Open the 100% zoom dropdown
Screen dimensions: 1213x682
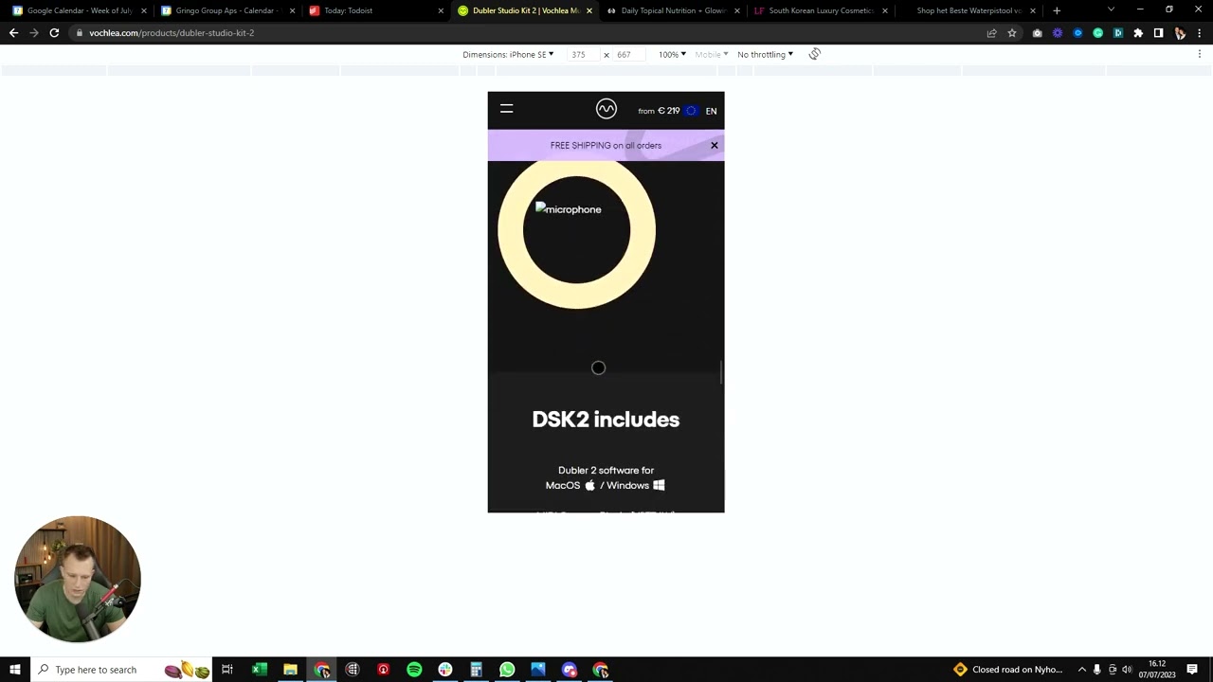click(672, 54)
